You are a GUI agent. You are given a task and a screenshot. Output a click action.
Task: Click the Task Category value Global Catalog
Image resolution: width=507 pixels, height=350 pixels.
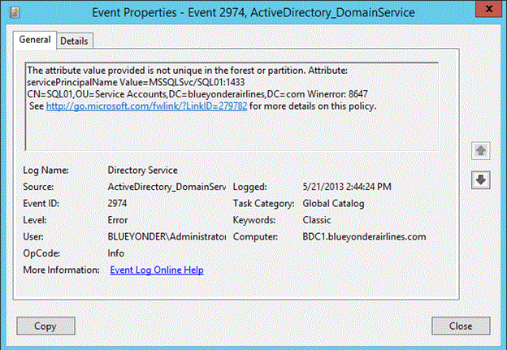click(333, 204)
